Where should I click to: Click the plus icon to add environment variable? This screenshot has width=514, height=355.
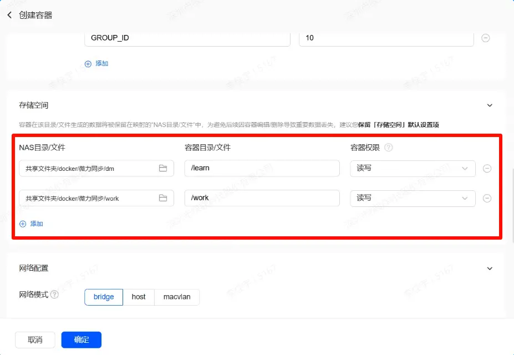click(x=88, y=64)
